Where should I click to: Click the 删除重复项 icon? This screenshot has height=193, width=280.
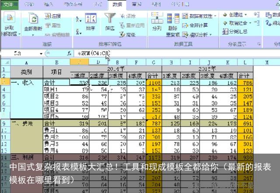173,18
